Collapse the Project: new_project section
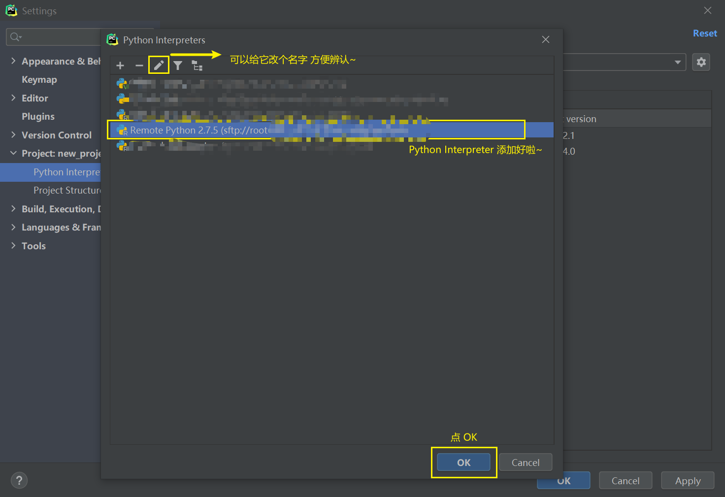725x497 pixels. pos(13,153)
